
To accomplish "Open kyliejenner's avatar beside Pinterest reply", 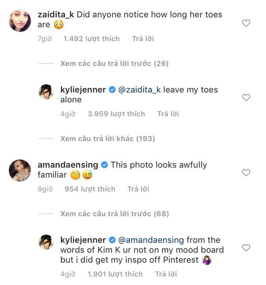I will point(46,242).
